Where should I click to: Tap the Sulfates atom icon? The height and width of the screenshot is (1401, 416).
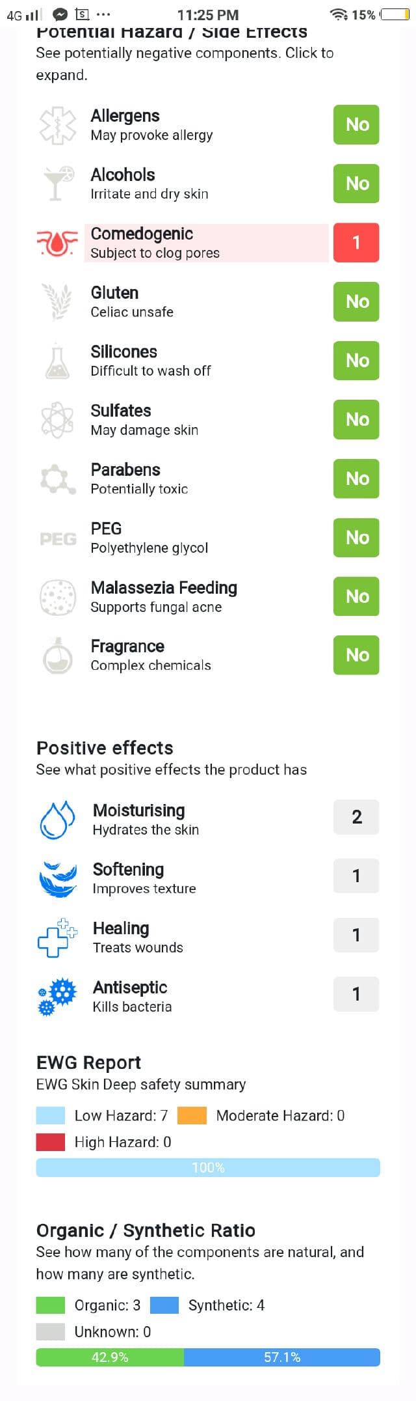[57, 419]
